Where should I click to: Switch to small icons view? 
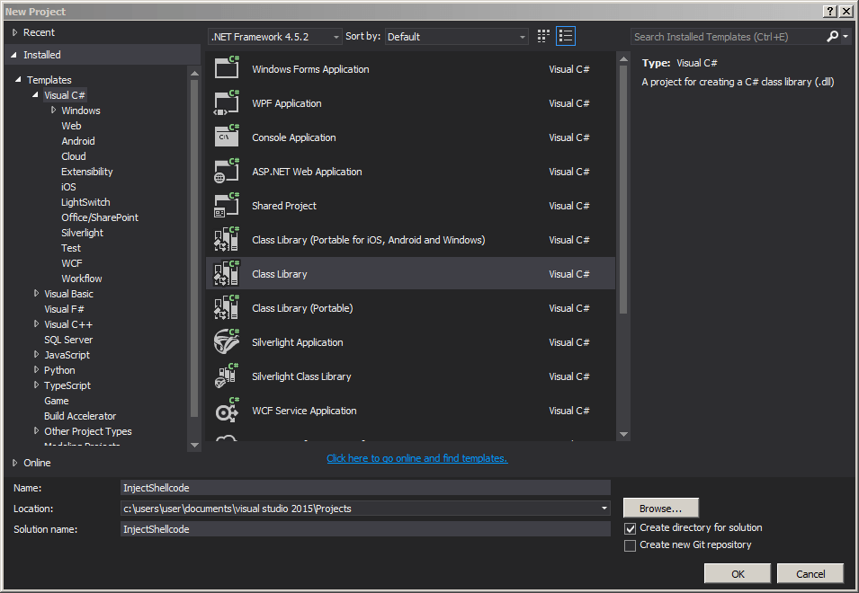coord(542,35)
